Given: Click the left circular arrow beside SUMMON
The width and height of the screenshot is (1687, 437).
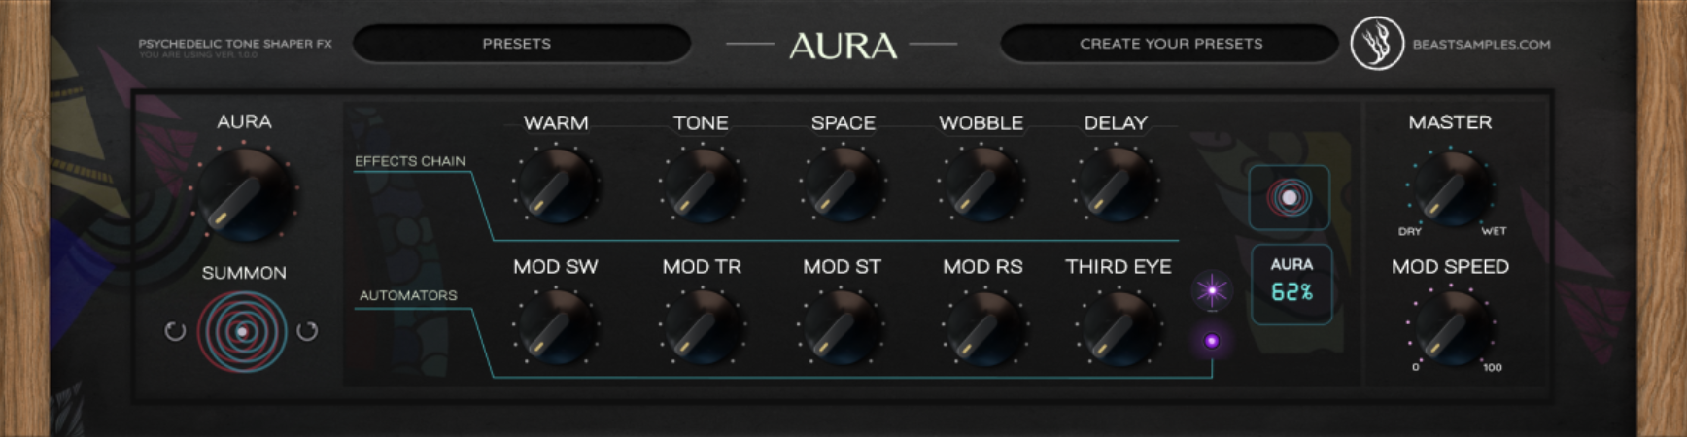Looking at the screenshot, I should [x=175, y=331].
